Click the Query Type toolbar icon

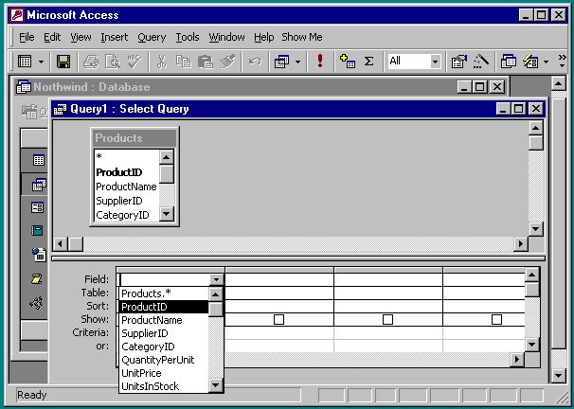pos(282,62)
